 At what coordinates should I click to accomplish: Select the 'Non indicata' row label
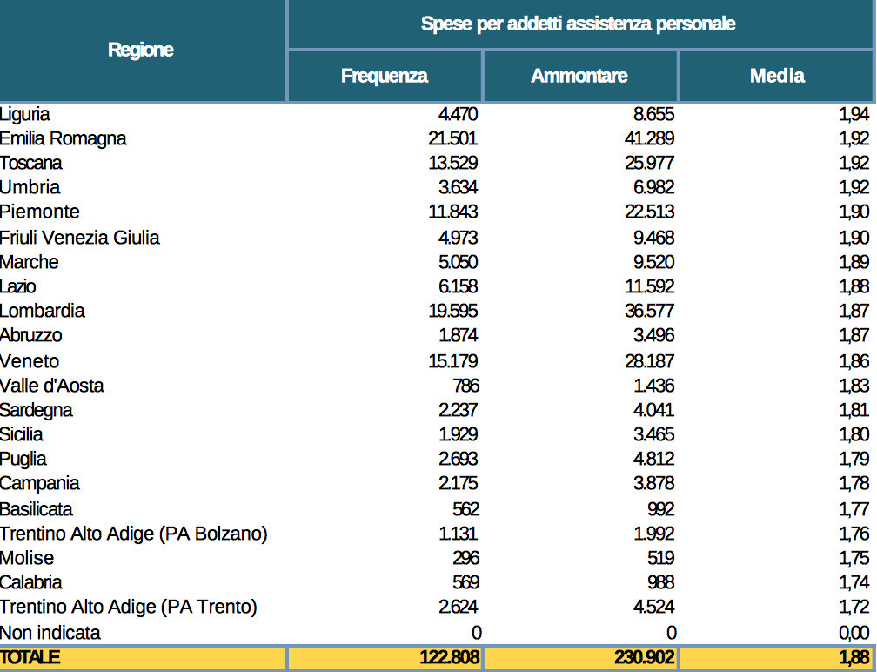(50, 634)
